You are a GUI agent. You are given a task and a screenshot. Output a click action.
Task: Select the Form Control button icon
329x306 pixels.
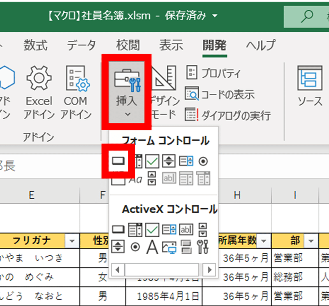pyautogui.click(x=118, y=161)
